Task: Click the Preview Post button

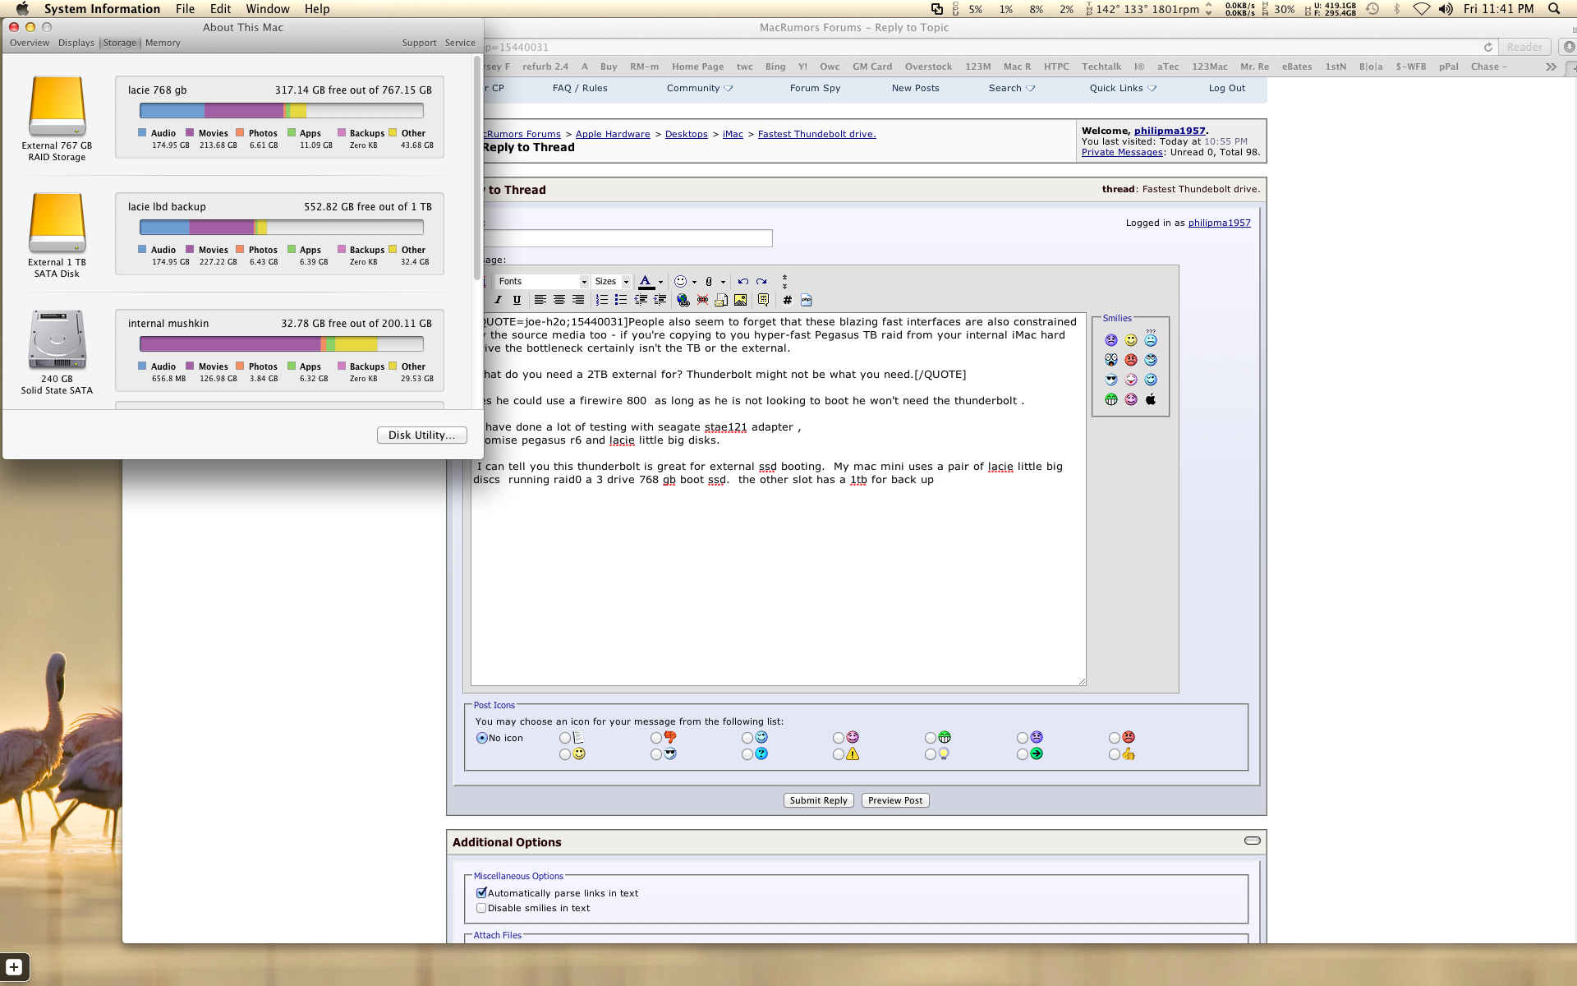Action: pos(895,800)
